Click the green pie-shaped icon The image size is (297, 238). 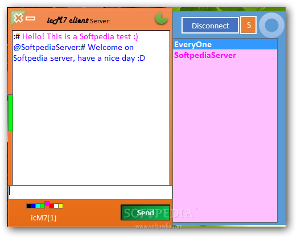pyautogui.click(x=161, y=19)
